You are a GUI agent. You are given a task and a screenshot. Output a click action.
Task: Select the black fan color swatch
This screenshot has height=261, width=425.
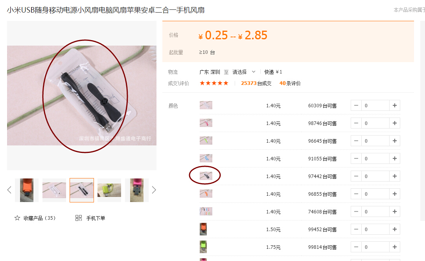tap(206, 176)
